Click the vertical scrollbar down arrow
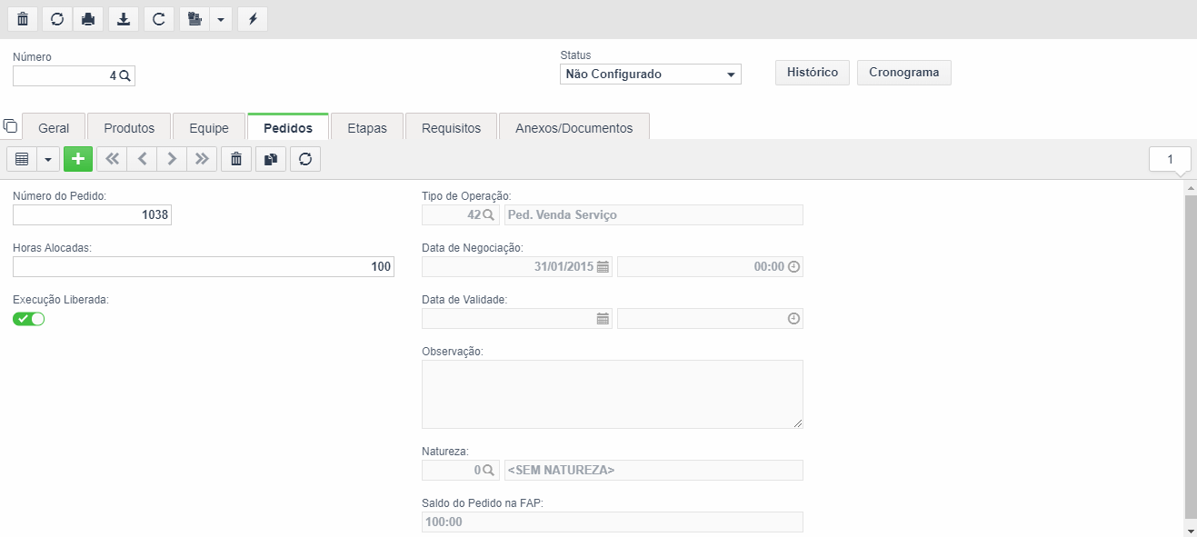 point(1191,531)
